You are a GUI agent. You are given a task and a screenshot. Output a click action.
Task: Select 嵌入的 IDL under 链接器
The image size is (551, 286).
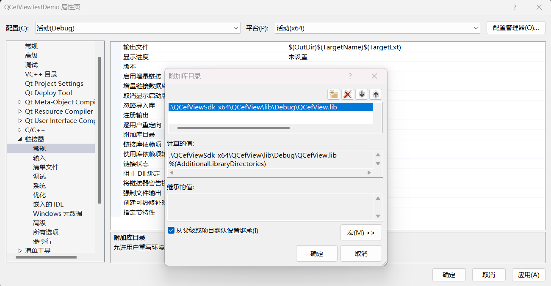click(x=48, y=204)
